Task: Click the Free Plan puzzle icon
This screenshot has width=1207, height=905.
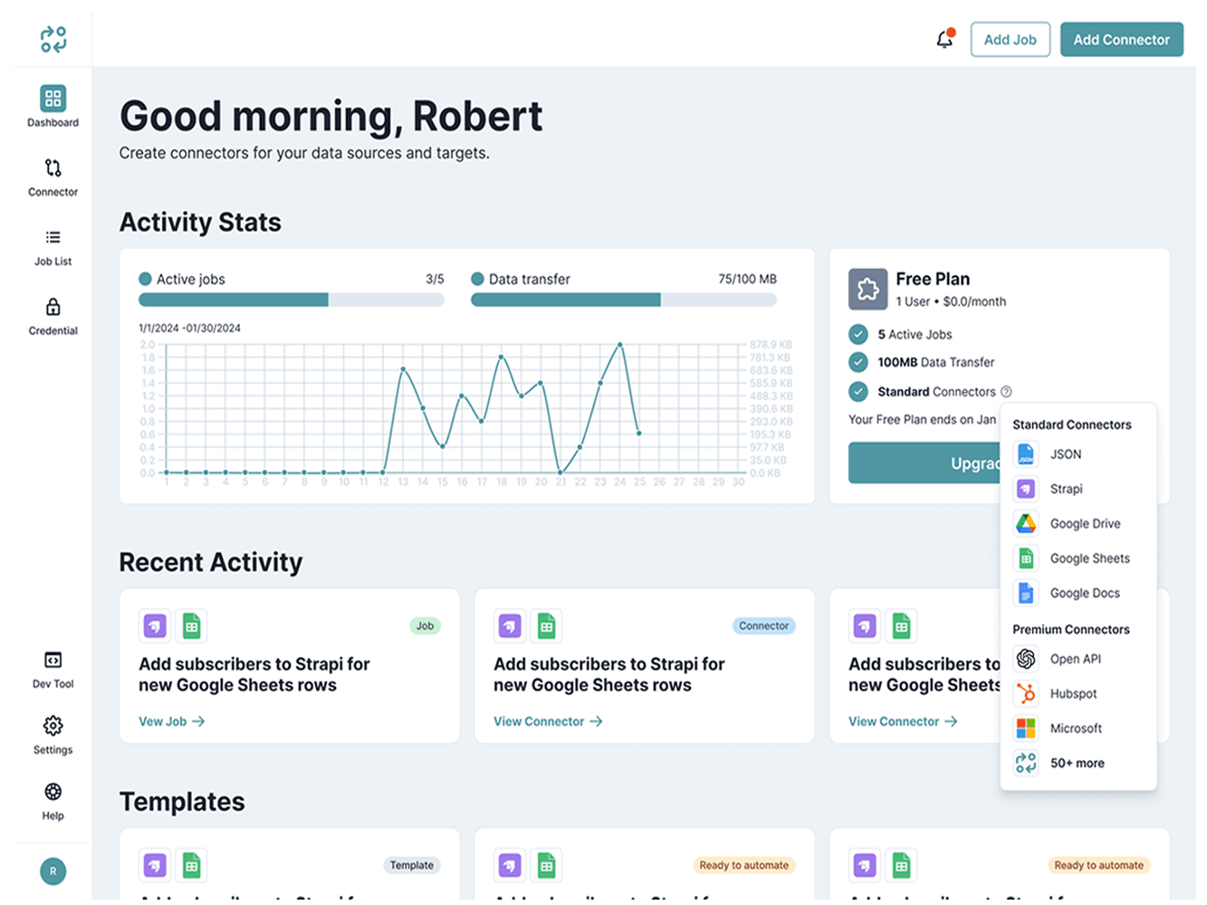Action: (867, 289)
